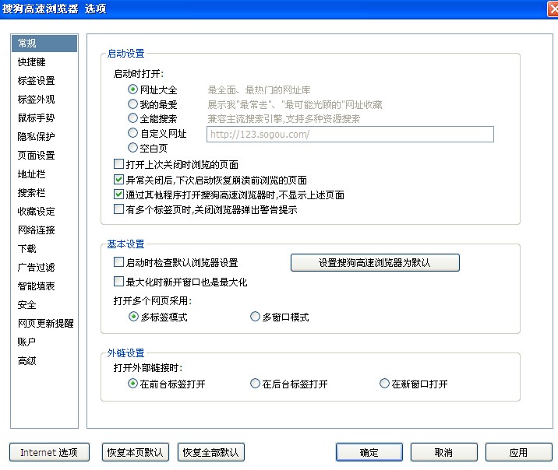Choose 多窗口模式 radio button
The height and width of the screenshot is (470, 558).
(255, 317)
